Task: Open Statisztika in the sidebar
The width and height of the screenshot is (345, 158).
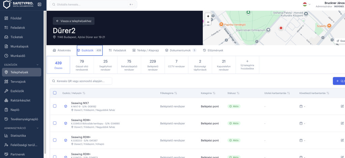Action: pyautogui.click(x=22, y=135)
